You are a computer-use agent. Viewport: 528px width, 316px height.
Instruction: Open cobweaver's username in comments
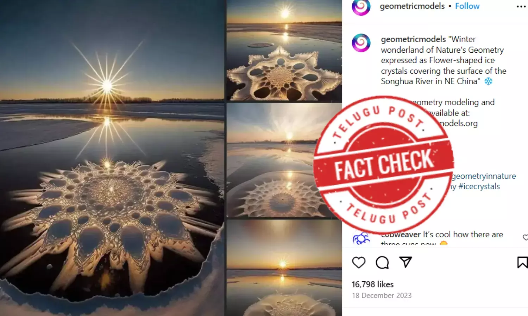[x=401, y=235]
